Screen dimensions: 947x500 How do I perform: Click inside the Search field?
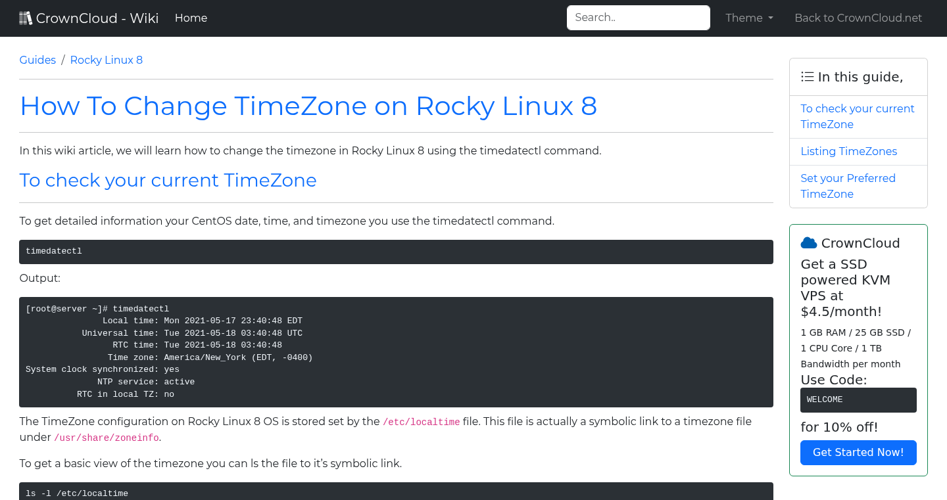point(637,17)
